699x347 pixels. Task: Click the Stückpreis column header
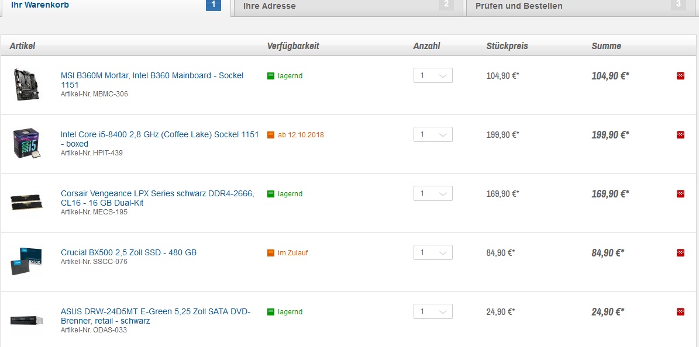click(507, 46)
